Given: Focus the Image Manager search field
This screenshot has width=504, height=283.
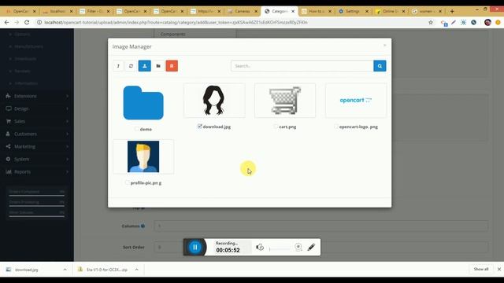Looking at the screenshot, I should point(302,66).
